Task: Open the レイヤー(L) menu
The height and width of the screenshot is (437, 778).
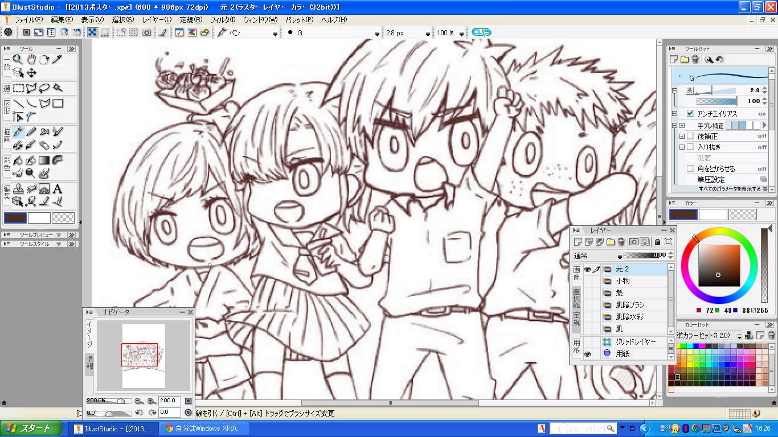Action: click(157, 19)
